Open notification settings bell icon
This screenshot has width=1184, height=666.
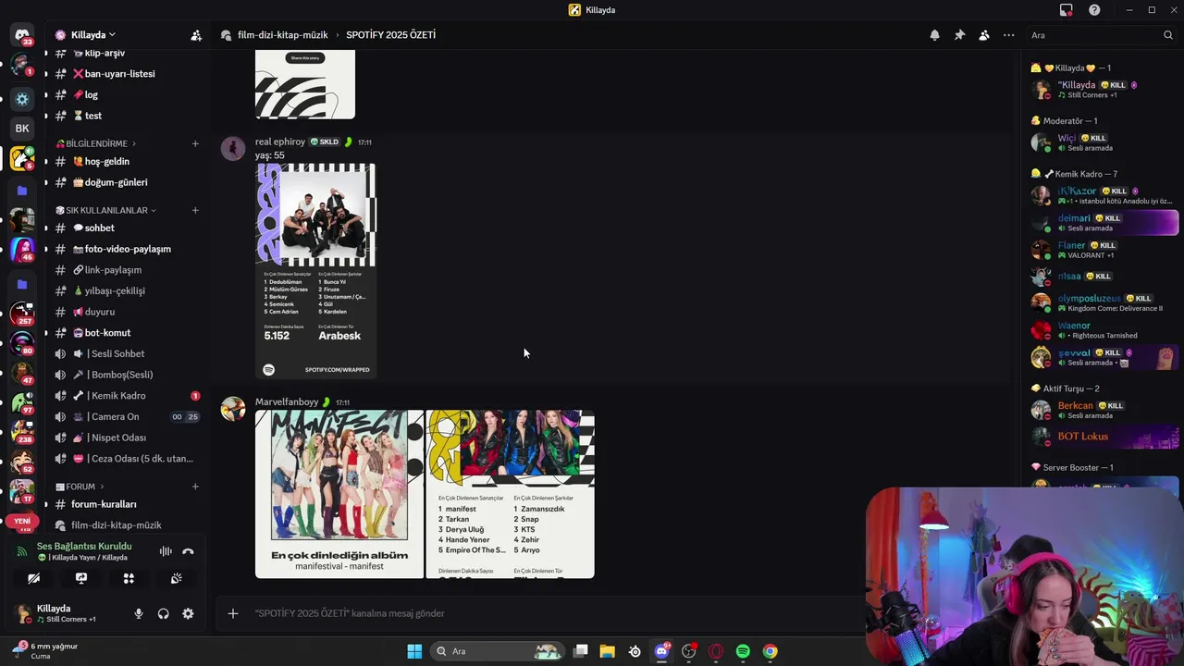[x=934, y=35]
